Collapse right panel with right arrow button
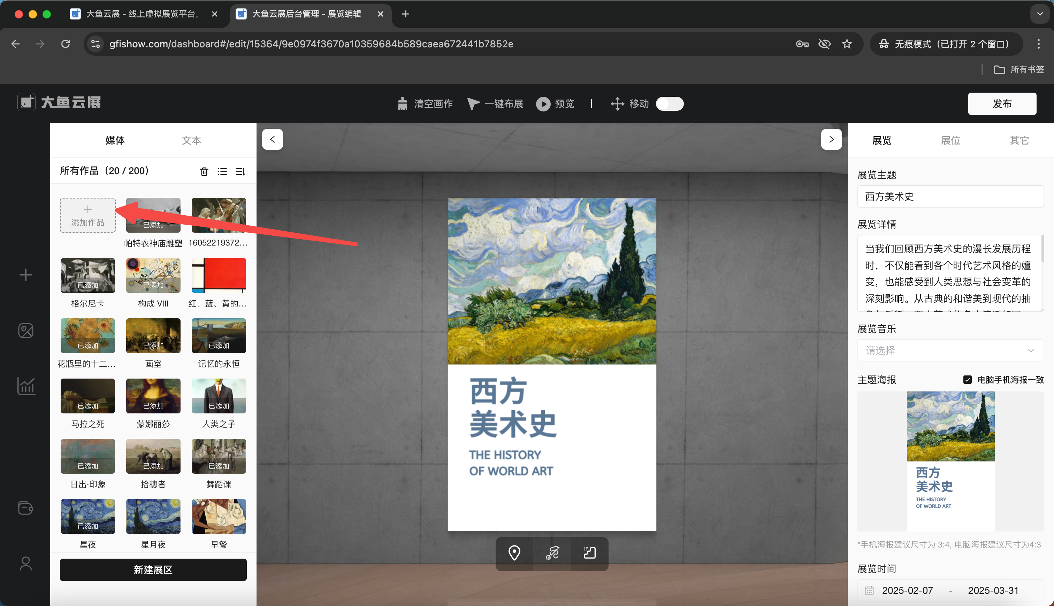This screenshot has width=1054, height=606. [831, 139]
